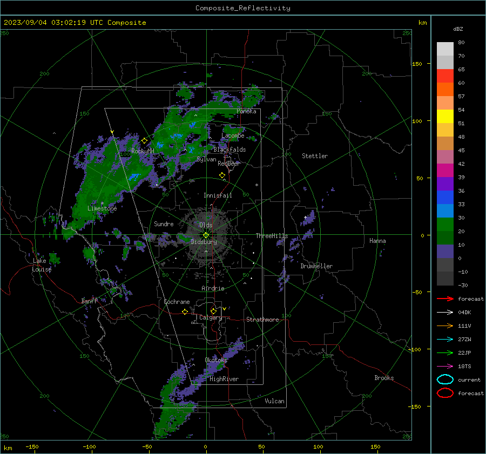
Task: Click the Okotoks label
Action: (216, 360)
